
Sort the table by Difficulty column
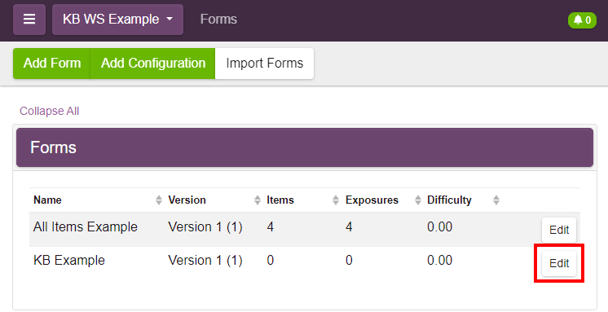pos(463,200)
